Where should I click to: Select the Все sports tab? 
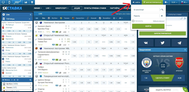point(44,18)
